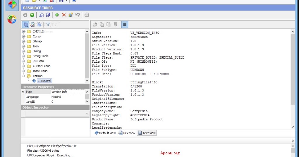Viewport: 299px width, 157px height.
Task: Select the 1: Neutral version entry
Action: pos(44,81)
